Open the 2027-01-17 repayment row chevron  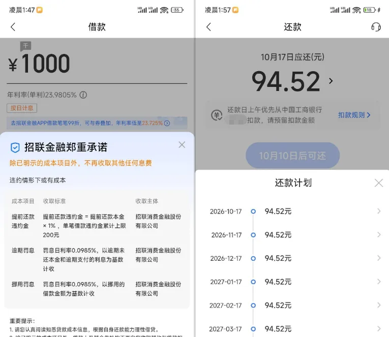pyautogui.click(x=379, y=282)
